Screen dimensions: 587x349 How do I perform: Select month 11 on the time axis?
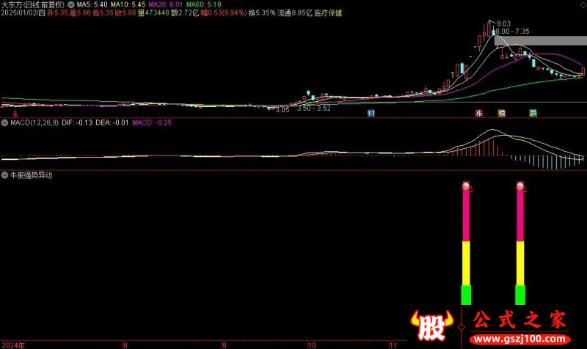[x=393, y=345]
